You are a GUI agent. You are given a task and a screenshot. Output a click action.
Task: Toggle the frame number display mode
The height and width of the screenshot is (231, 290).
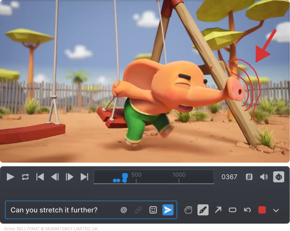tap(249, 177)
